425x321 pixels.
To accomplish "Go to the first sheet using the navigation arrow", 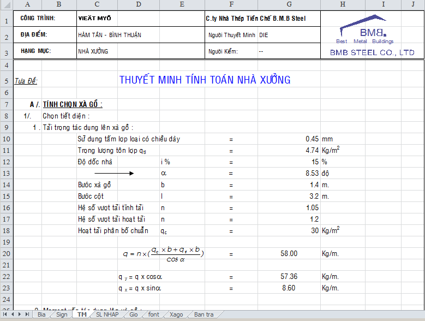I will (5, 314).
